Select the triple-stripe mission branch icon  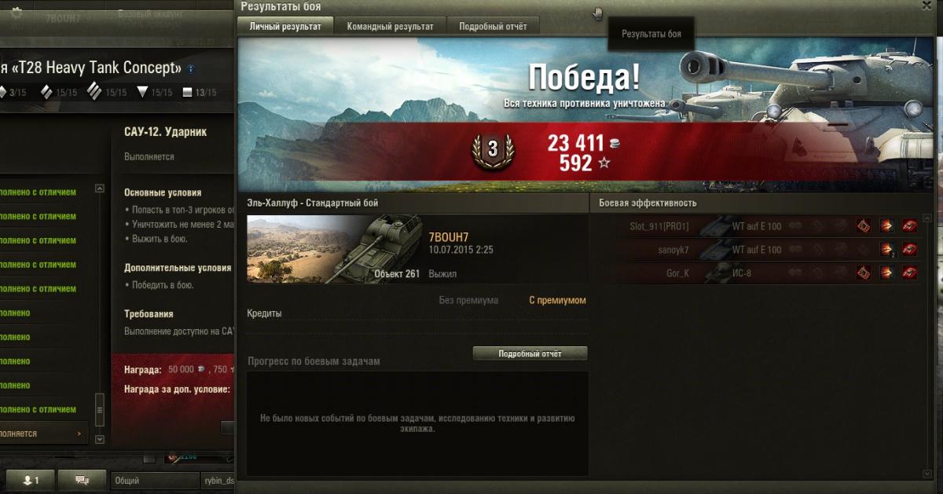tap(95, 91)
